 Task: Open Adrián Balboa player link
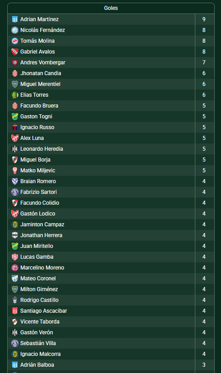[x=37, y=364]
